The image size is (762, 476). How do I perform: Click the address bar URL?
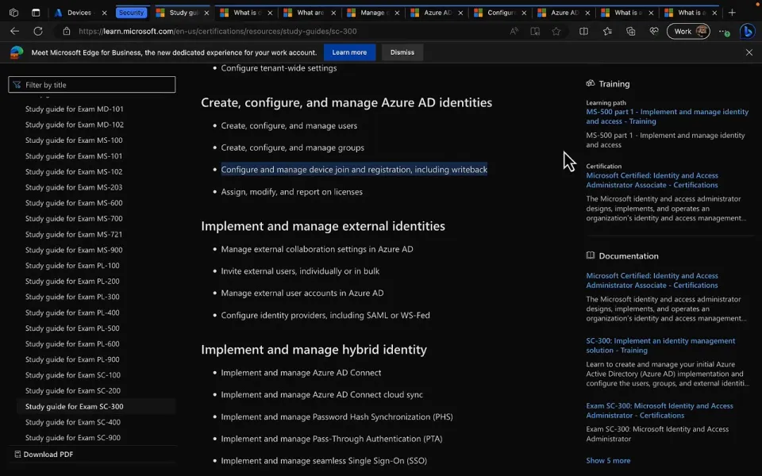click(217, 31)
